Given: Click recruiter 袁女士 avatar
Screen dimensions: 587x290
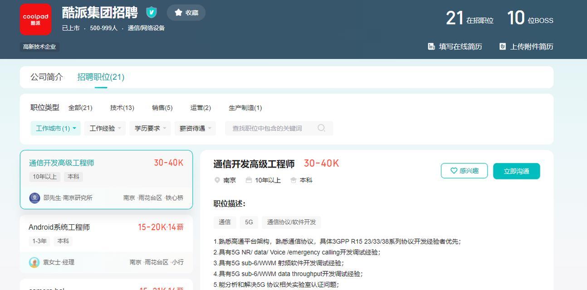Looking at the screenshot, I should (x=34, y=262).
